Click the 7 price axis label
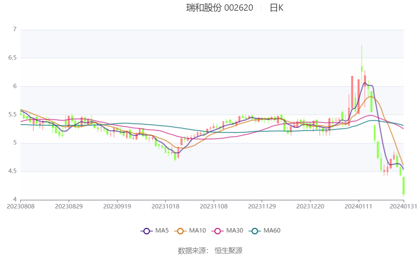 (x=15, y=29)
